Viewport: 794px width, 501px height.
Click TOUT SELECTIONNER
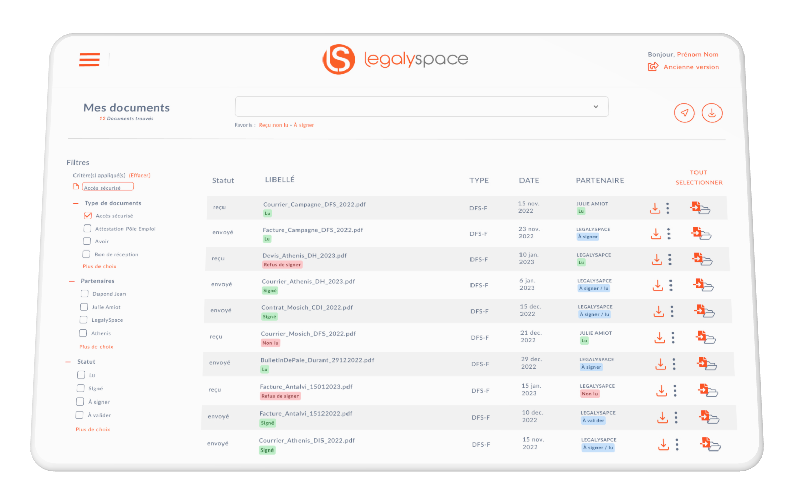(699, 178)
